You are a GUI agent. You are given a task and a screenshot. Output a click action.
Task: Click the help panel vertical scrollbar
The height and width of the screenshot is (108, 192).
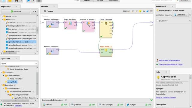tap(190, 78)
